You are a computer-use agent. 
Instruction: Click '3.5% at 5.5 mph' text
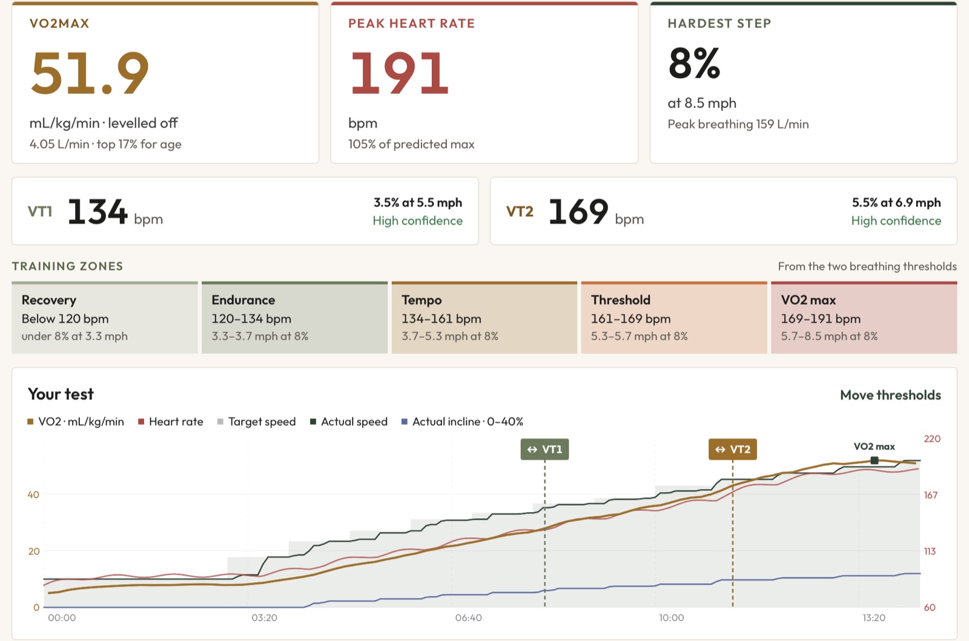tap(417, 203)
